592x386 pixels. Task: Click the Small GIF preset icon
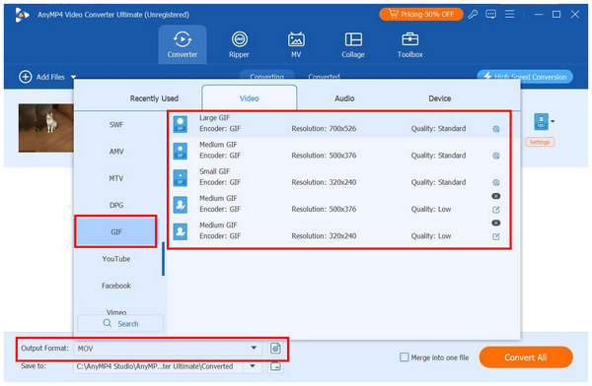(181, 178)
